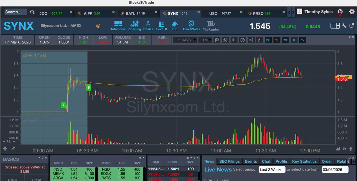357x181 pixels.
Task: Switch to the BATL tab
Action: (x=138, y=13)
